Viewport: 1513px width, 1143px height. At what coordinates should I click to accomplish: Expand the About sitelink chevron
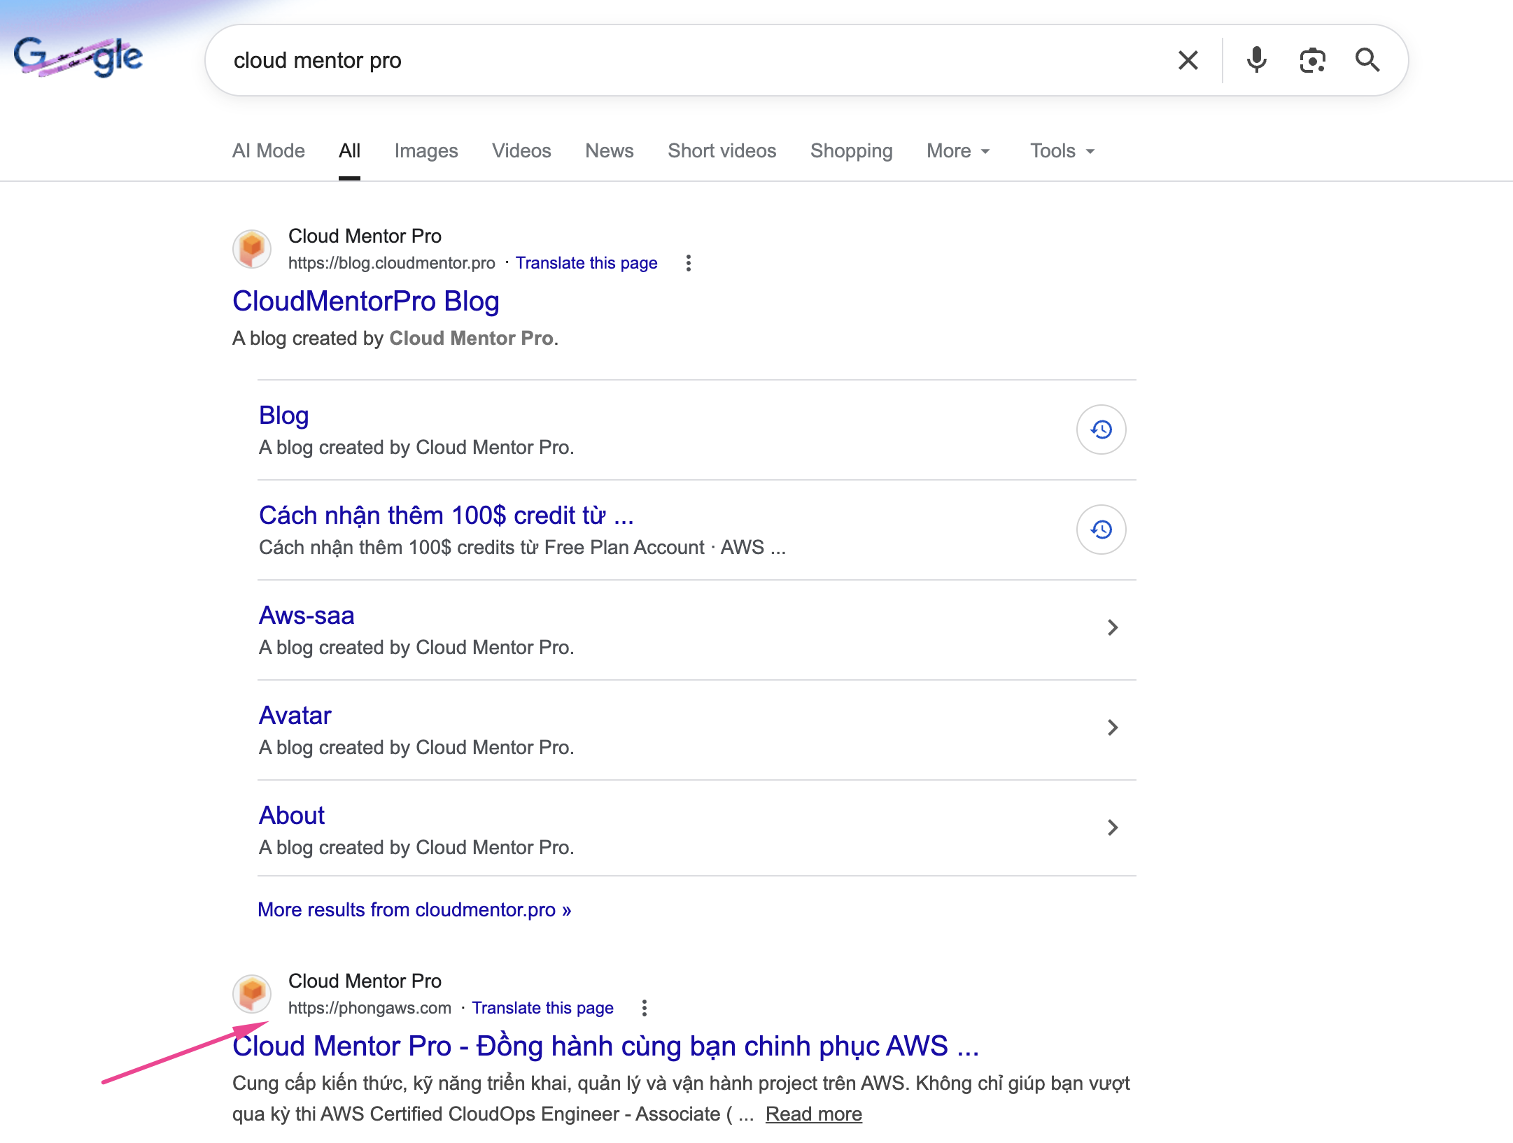pyautogui.click(x=1113, y=828)
